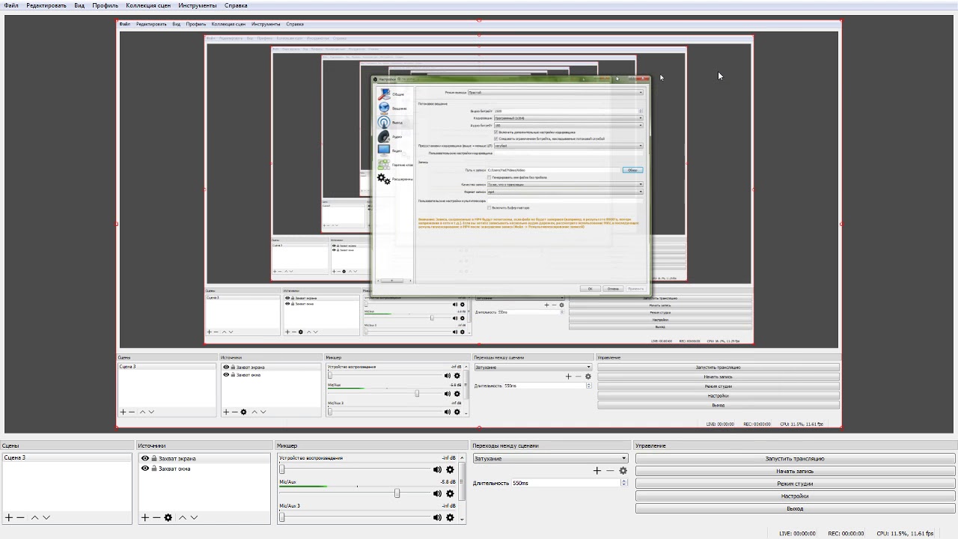Move the source up in Источники panel
This screenshot has height=539, width=958.
(182, 517)
